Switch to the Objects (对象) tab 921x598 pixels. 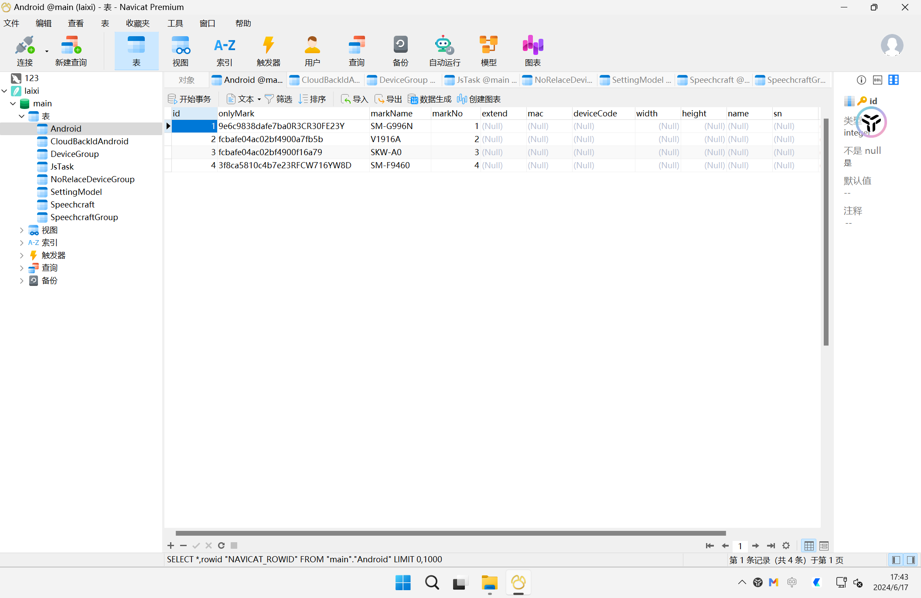click(x=187, y=80)
